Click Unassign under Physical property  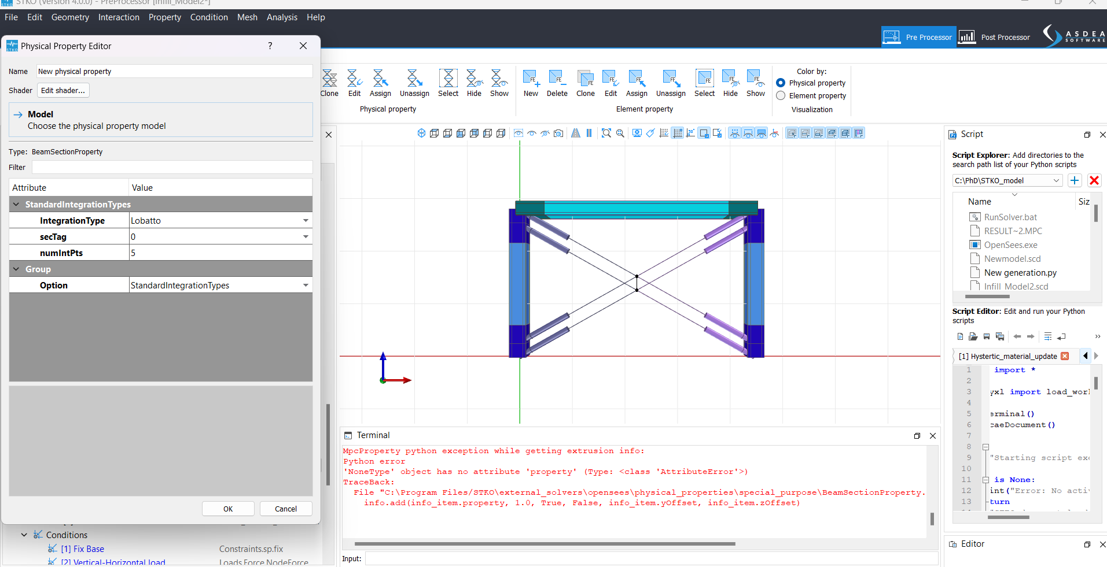pyautogui.click(x=414, y=83)
